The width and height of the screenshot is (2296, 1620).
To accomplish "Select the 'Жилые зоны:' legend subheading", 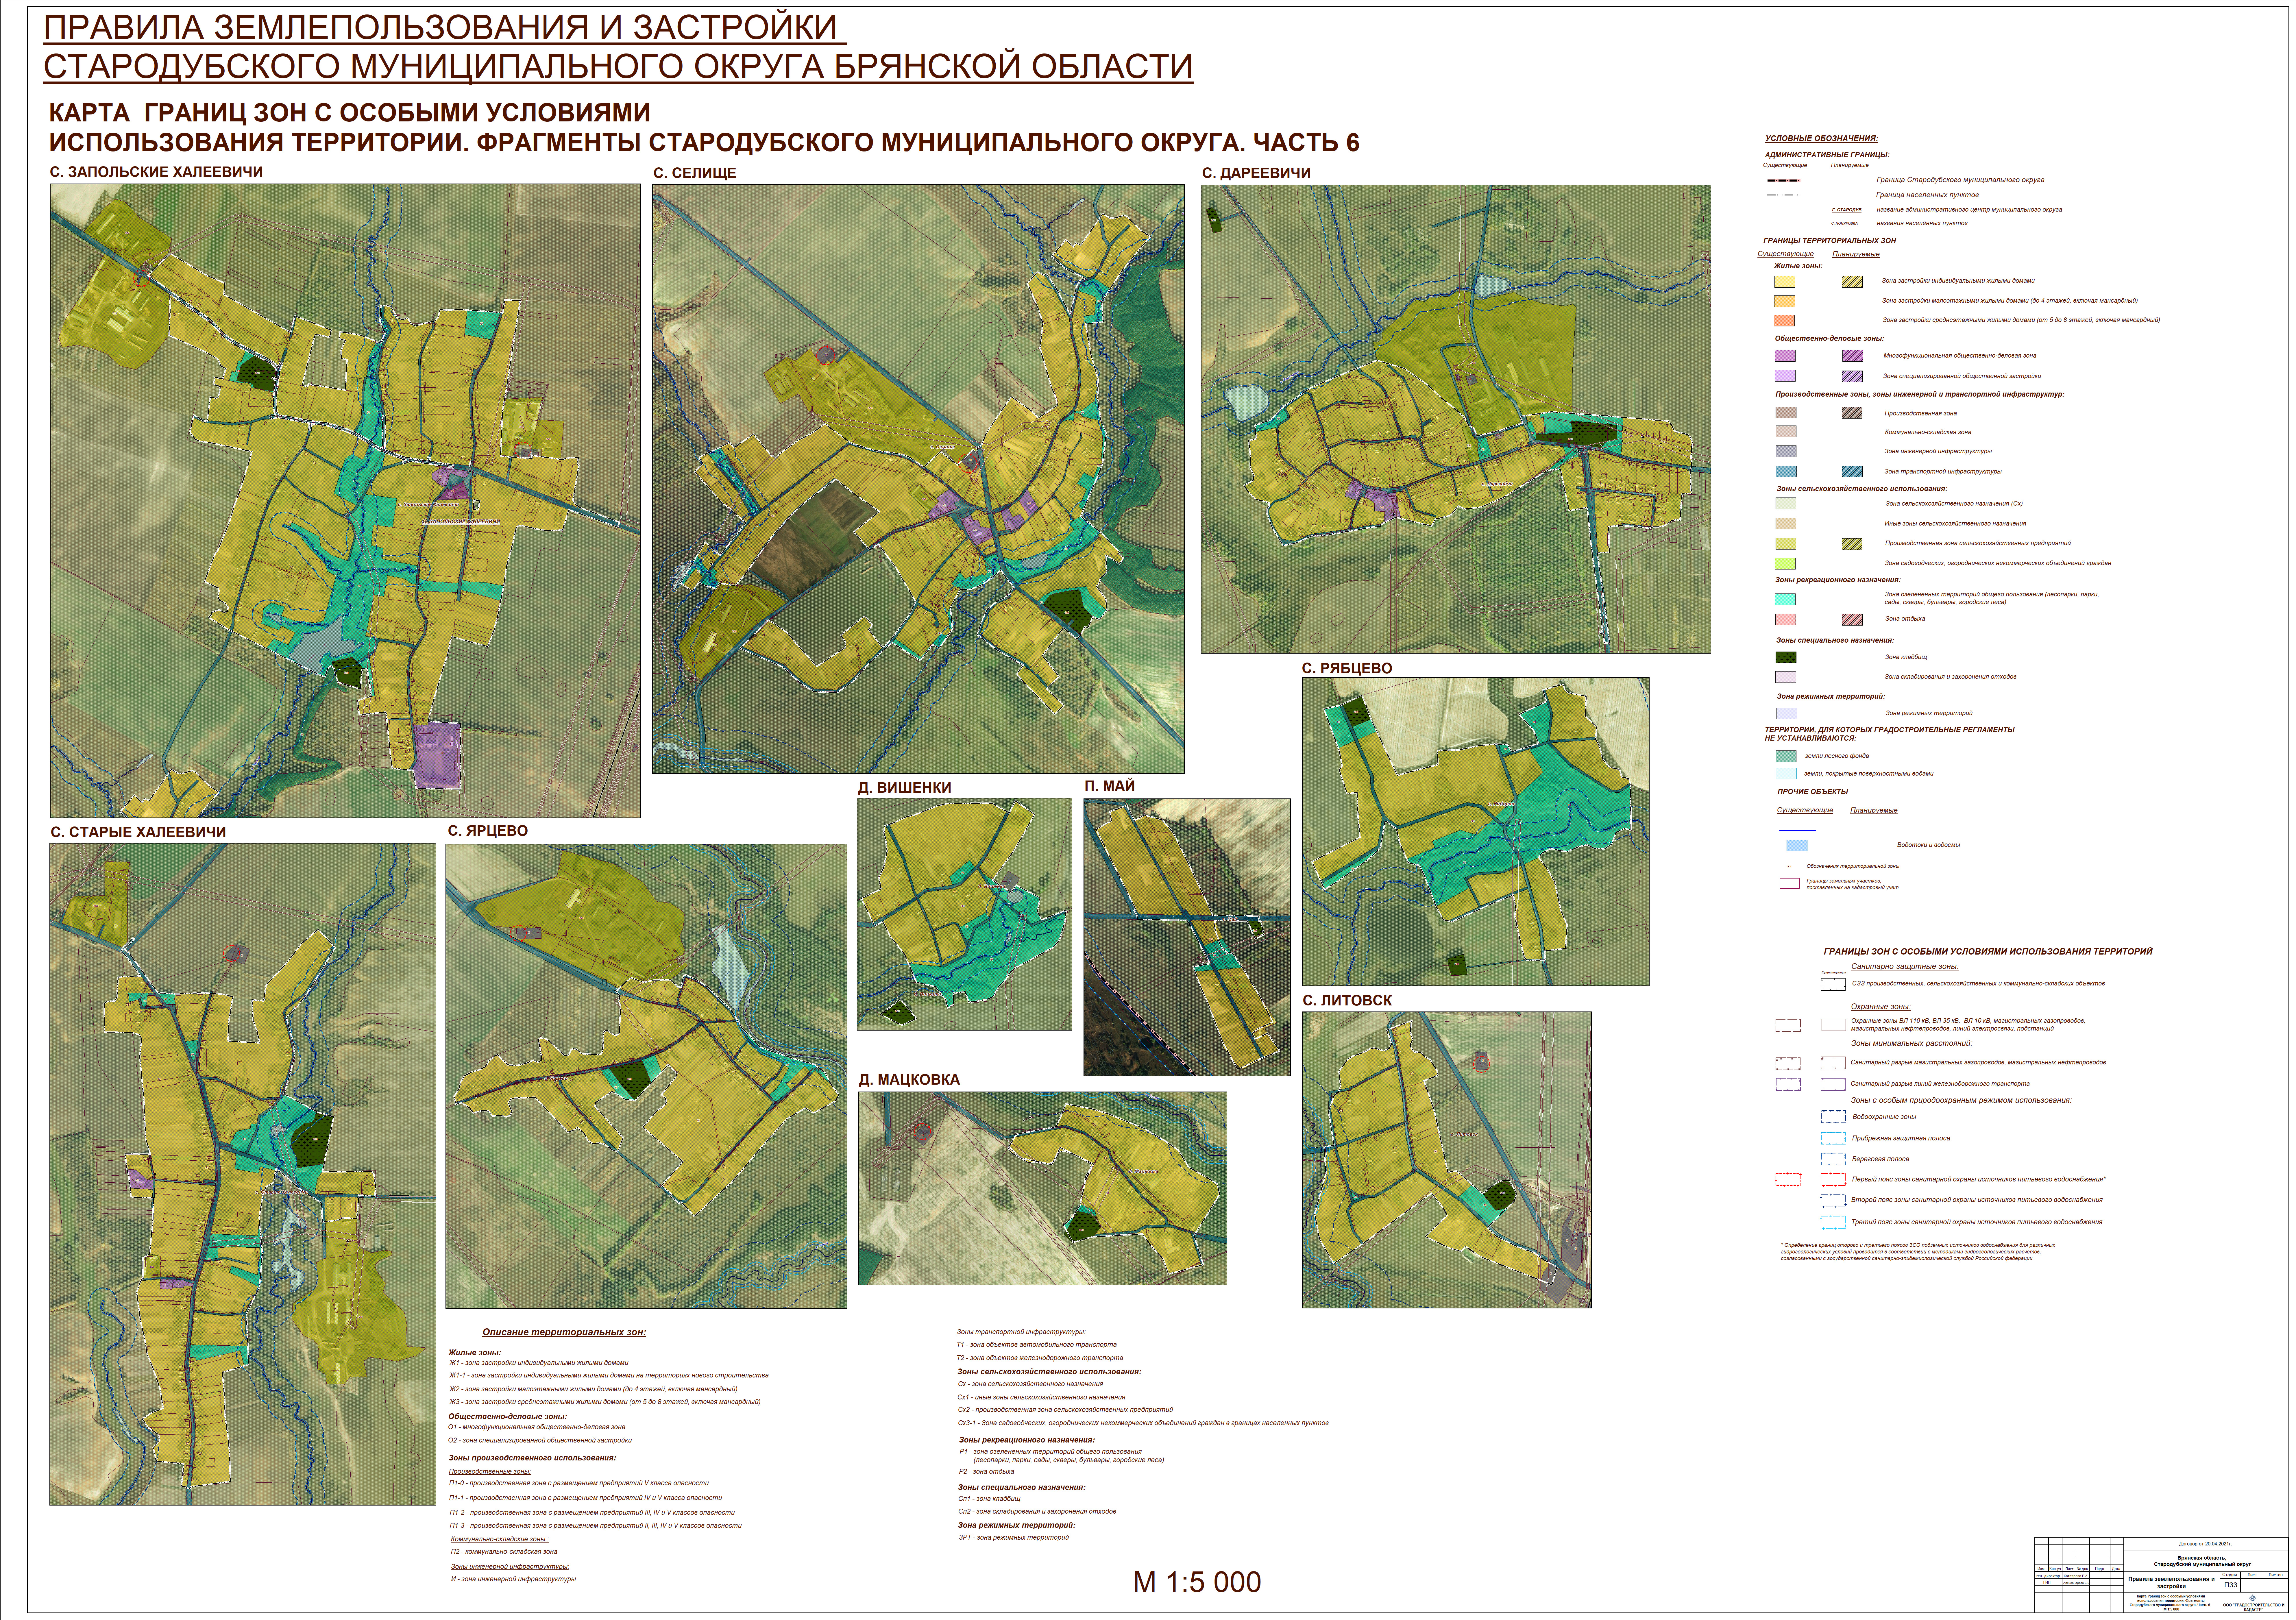I will click(1798, 266).
